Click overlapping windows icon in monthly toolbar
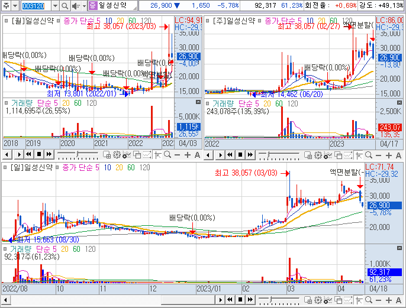406x308 pixels. (137, 155)
